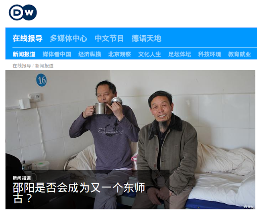Open the 科技环境 category
Viewport: 257px width, 211px height.
tap(210, 54)
